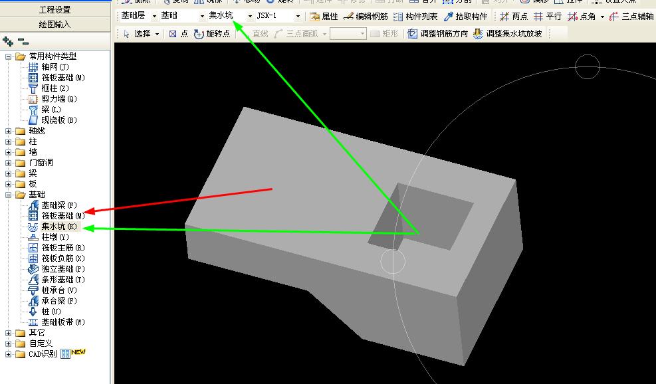Collapse the 基础 folder node

[8, 195]
